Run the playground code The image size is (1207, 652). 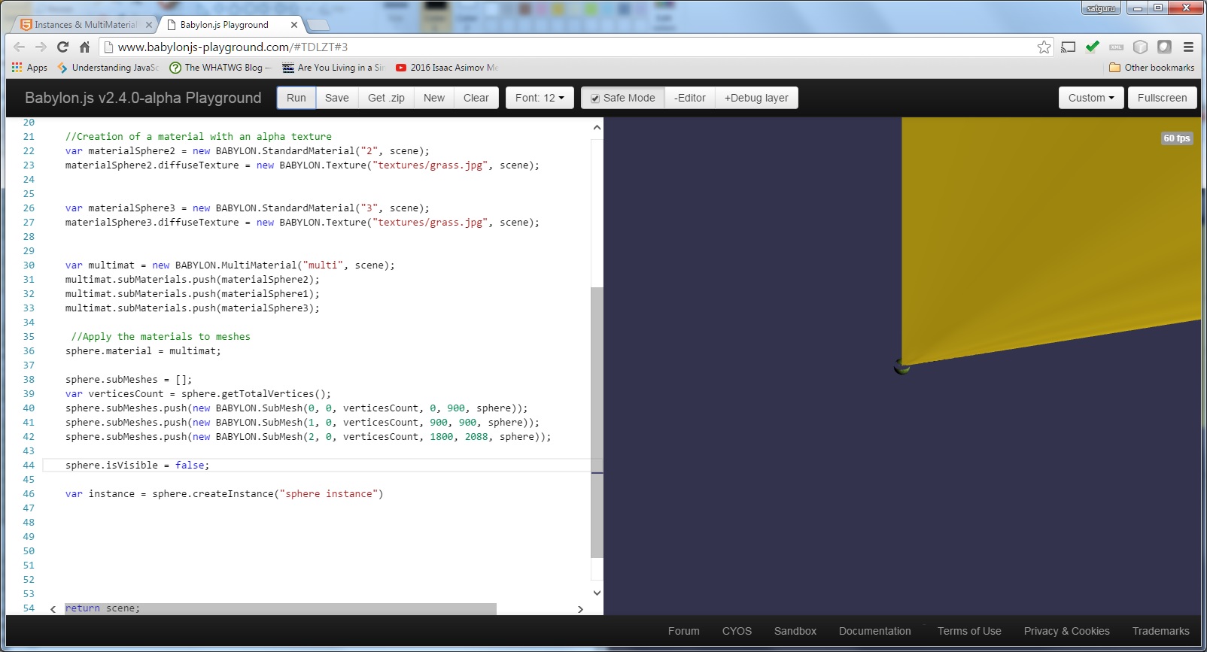(296, 98)
